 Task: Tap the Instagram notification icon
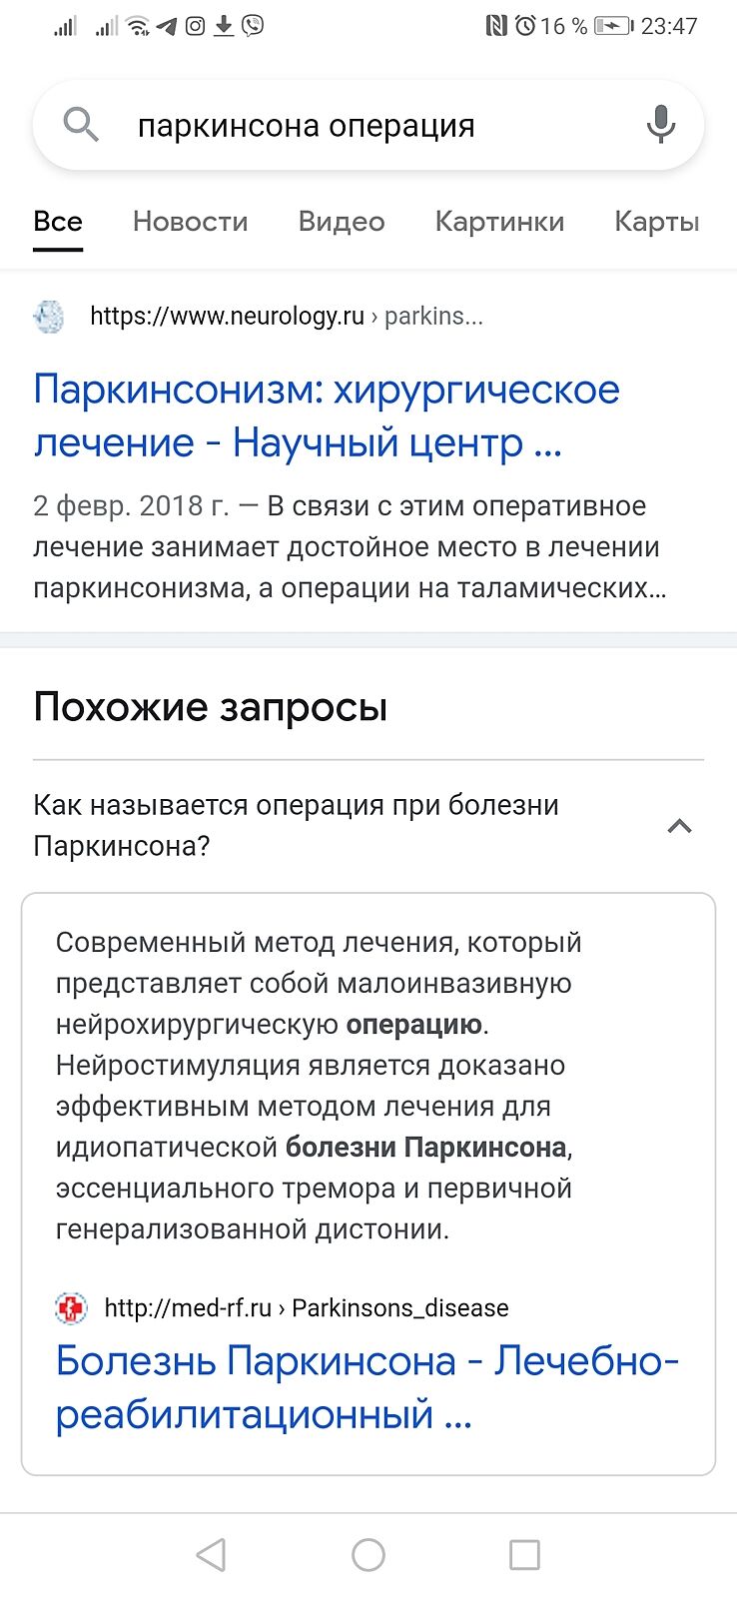196,26
